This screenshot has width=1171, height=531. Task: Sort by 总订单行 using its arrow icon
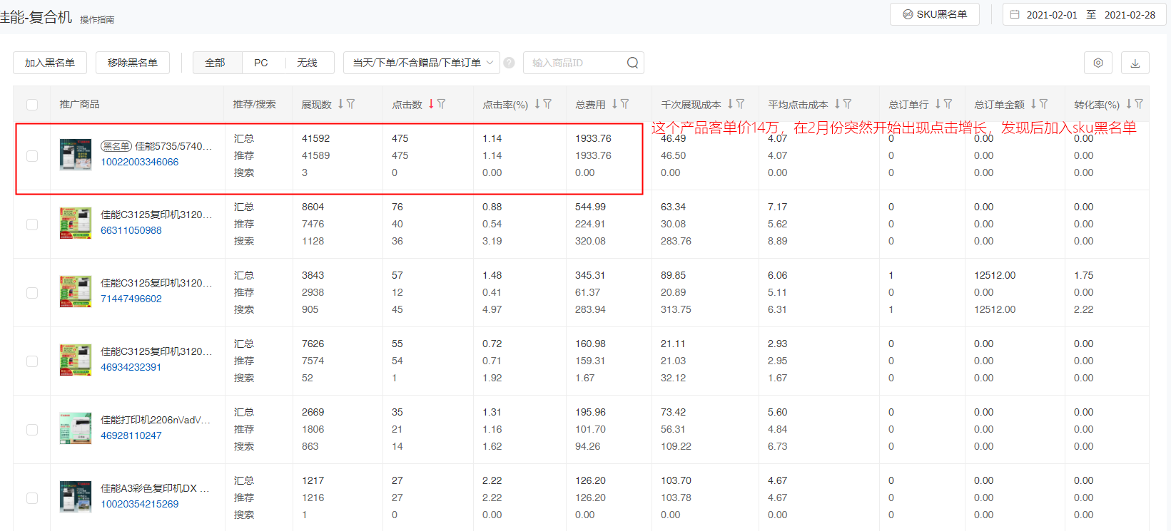[x=938, y=104]
